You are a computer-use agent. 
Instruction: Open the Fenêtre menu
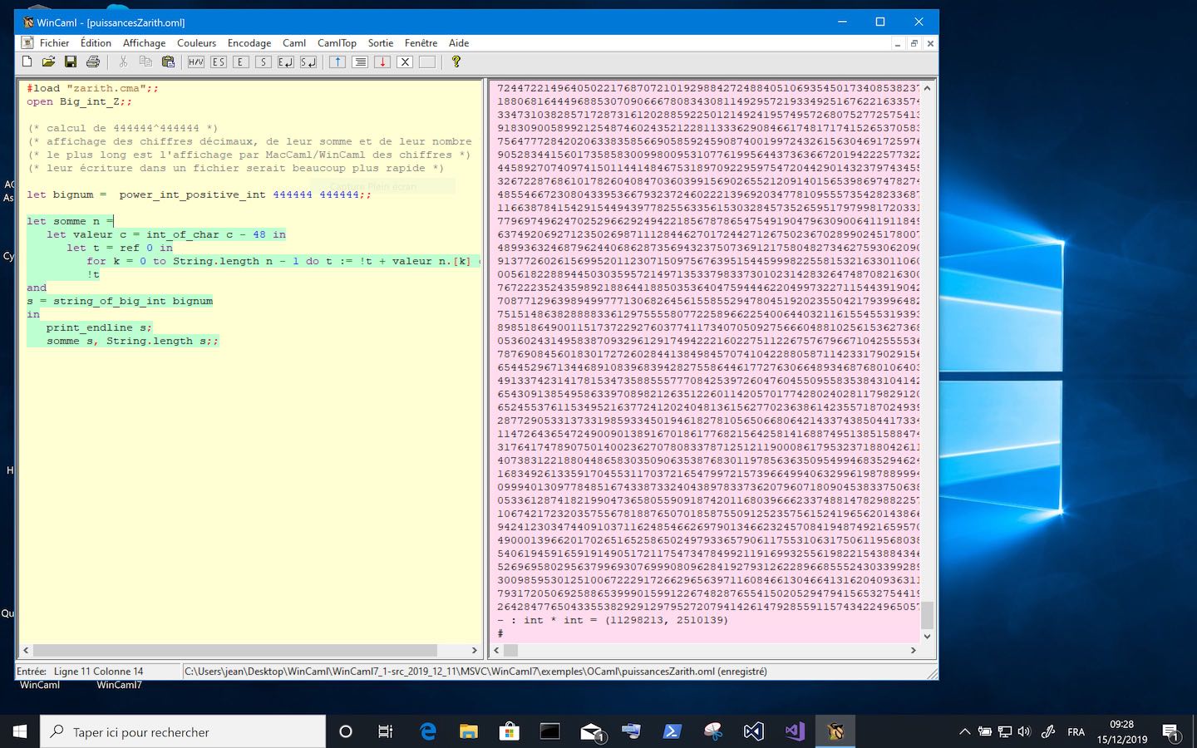pyautogui.click(x=421, y=43)
